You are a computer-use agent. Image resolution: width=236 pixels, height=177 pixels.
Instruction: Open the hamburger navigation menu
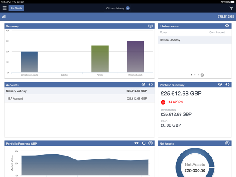click(x=5, y=8)
